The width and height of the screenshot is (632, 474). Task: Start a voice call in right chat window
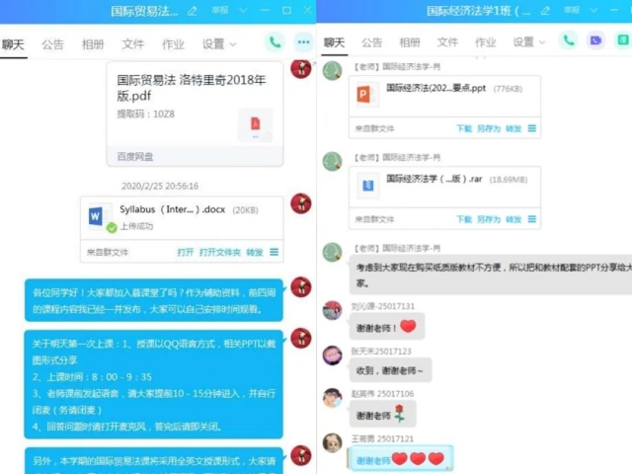pyautogui.click(x=569, y=40)
